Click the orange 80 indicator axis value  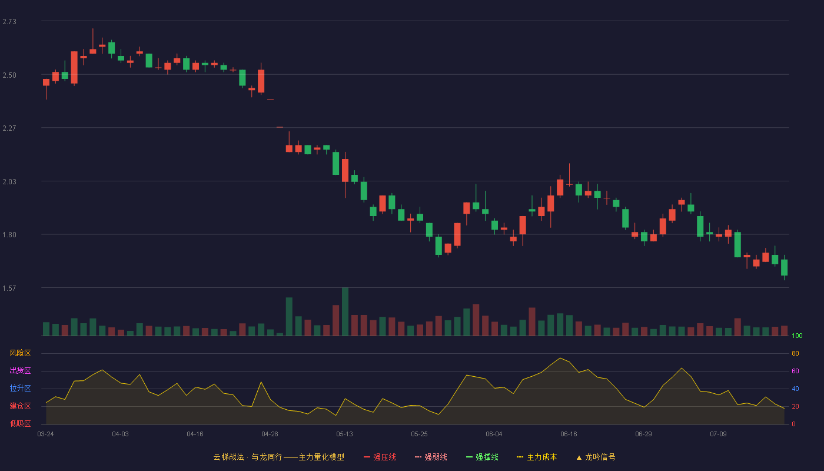(x=795, y=353)
